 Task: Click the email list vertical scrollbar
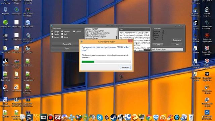pyautogui.click(x=117, y=34)
